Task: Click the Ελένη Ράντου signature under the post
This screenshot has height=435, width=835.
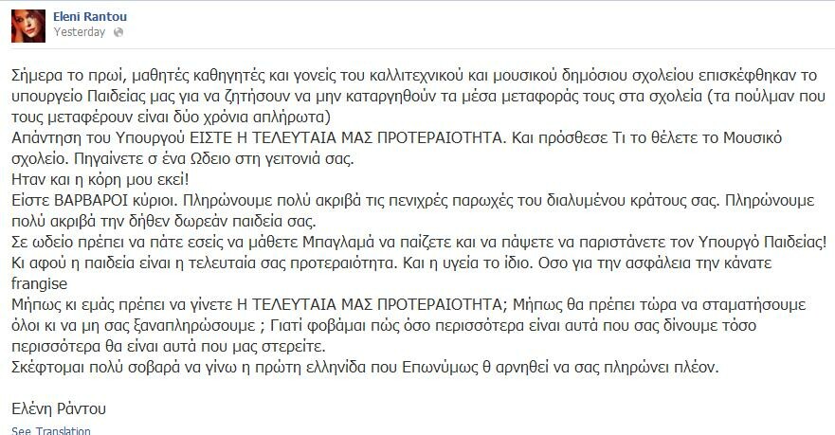Action: pyautogui.click(x=59, y=408)
